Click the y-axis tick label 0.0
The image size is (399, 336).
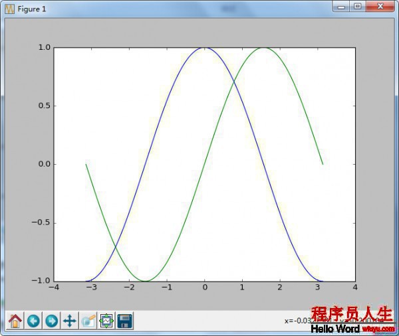45,164
